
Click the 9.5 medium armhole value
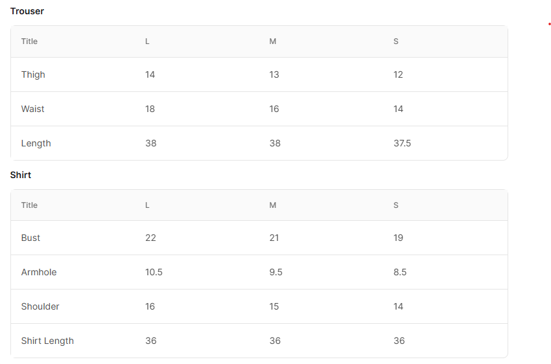tap(276, 272)
